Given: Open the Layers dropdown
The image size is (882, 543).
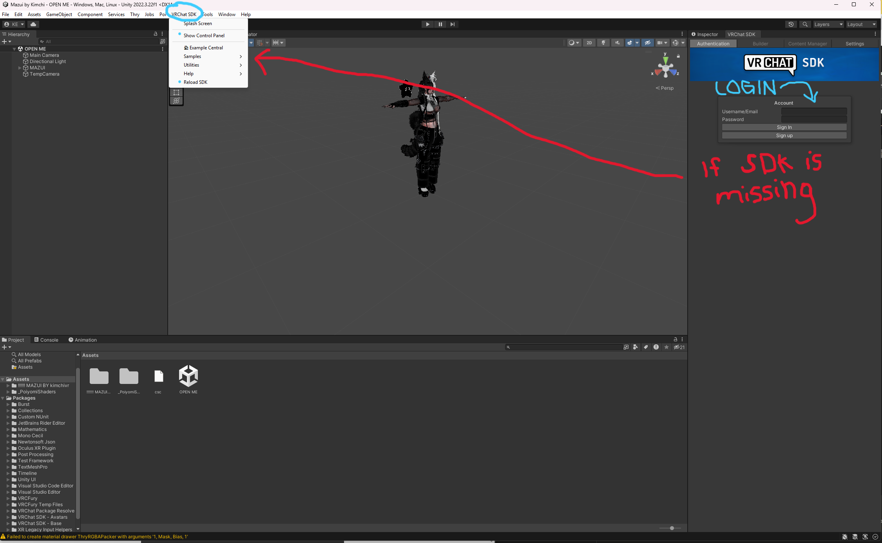Looking at the screenshot, I should (828, 24).
